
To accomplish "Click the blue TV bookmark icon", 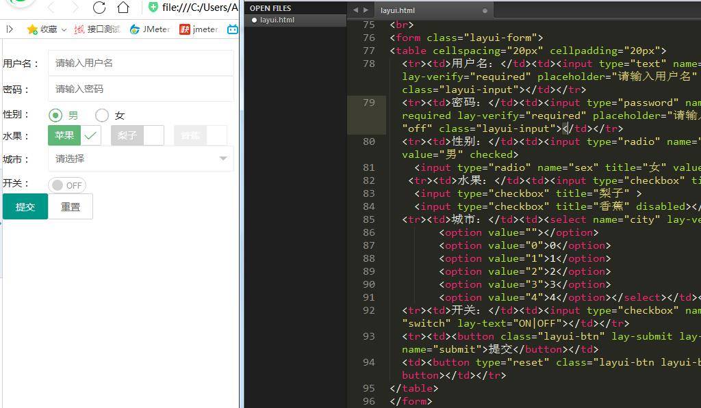I will [x=233, y=29].
